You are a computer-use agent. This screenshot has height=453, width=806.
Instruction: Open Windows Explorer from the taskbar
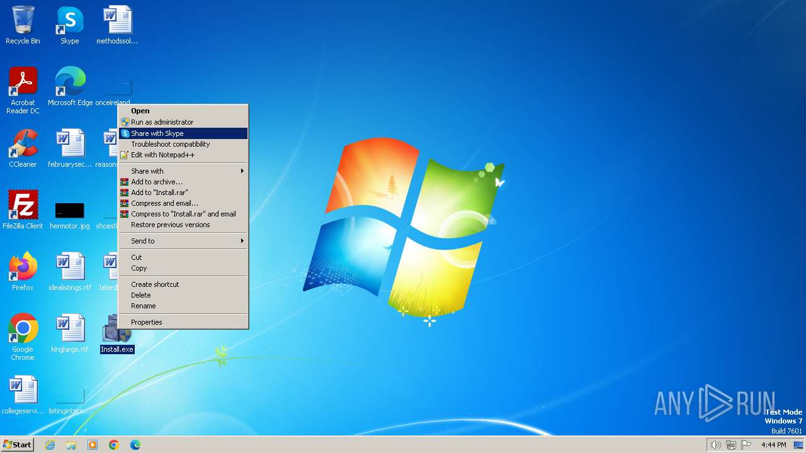coord(71,445)
